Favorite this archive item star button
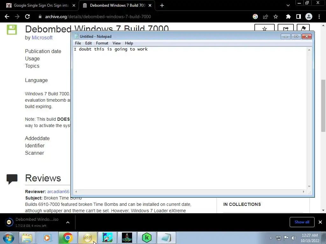 [265, 28]
